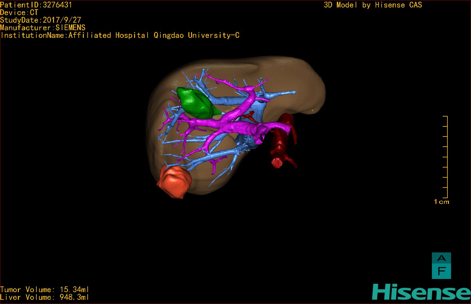This screenshot has height=304, width=471.
Task: Click the vertical scale ruler
Action: pyautogui.click(x=445, y=157)
